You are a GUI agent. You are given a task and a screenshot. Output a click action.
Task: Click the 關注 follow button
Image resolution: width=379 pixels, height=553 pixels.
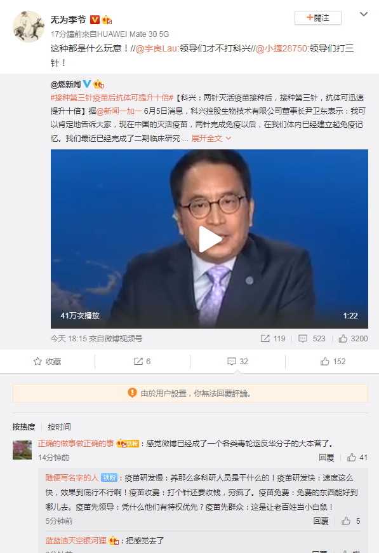coord(317,18)
